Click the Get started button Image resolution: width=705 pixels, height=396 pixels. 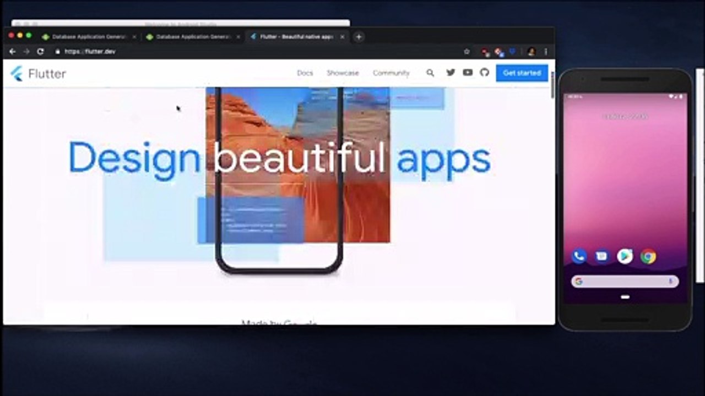[x=522, y=73]
